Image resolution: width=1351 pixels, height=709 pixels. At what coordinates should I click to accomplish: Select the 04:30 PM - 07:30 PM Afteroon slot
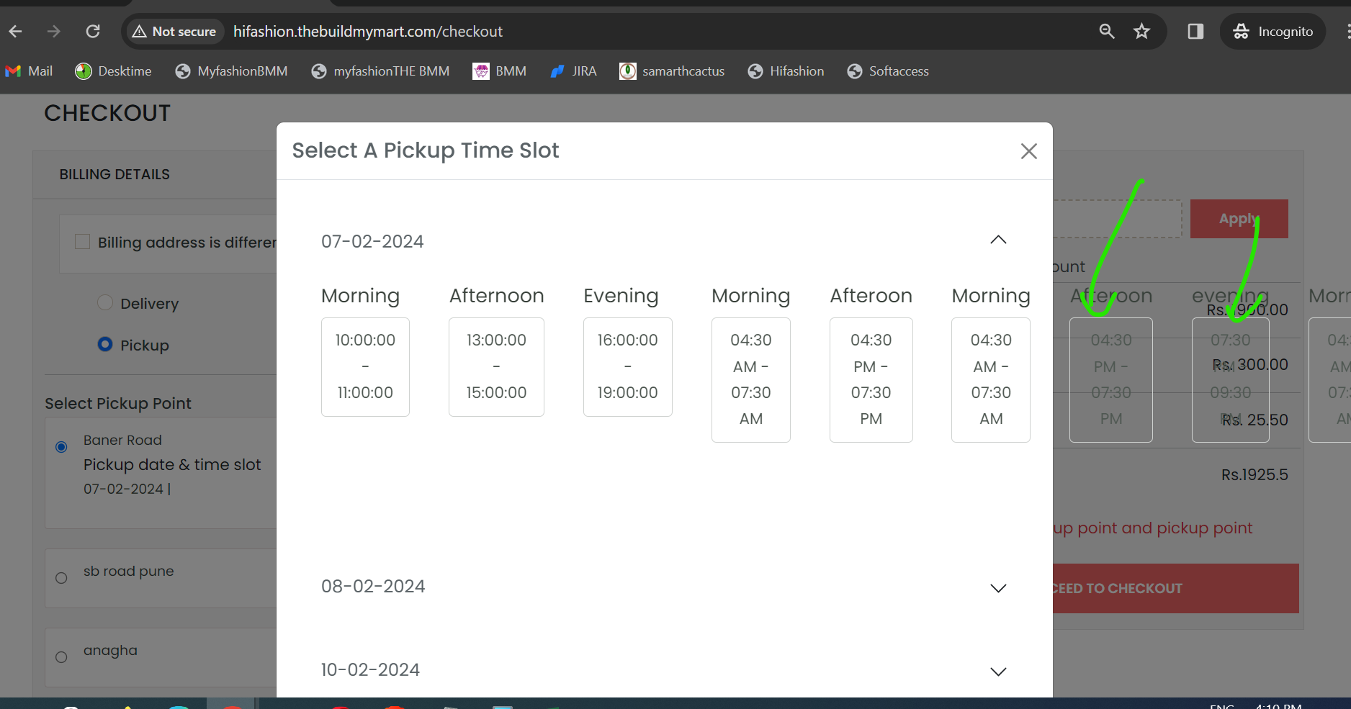pyautogui.click(x=871, y=379)
